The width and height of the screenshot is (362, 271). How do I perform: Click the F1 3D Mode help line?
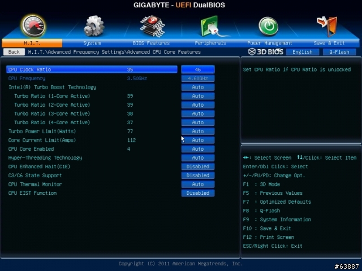[261, 185]
